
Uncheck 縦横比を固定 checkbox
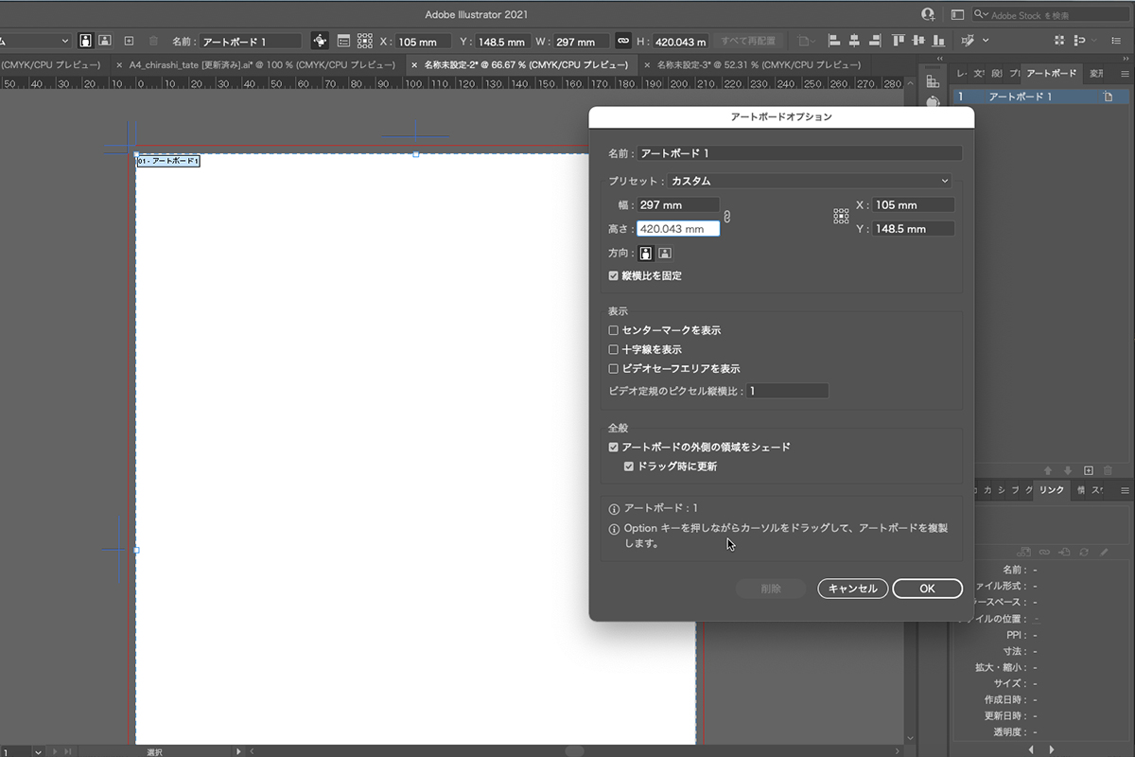click(x=614, y=276)
